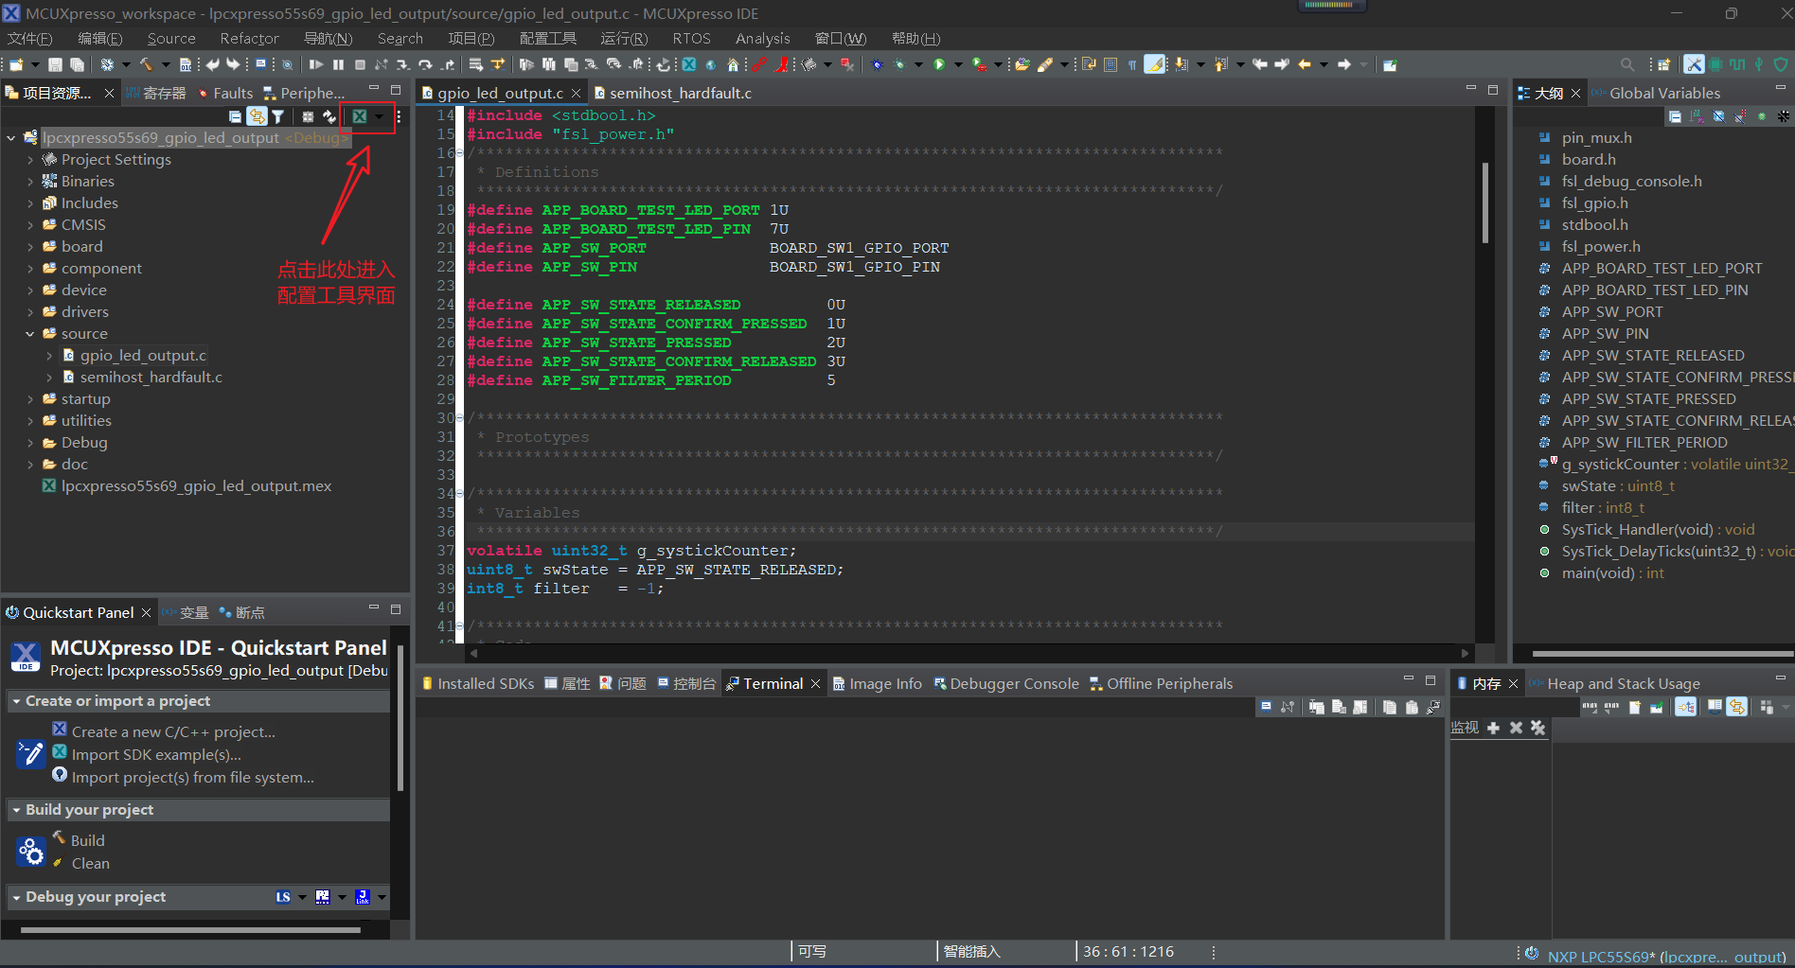This screenshot has width=1795, height=968.
Task: Toggle Link with Editor in project explorer
Action: pos(257,116)
